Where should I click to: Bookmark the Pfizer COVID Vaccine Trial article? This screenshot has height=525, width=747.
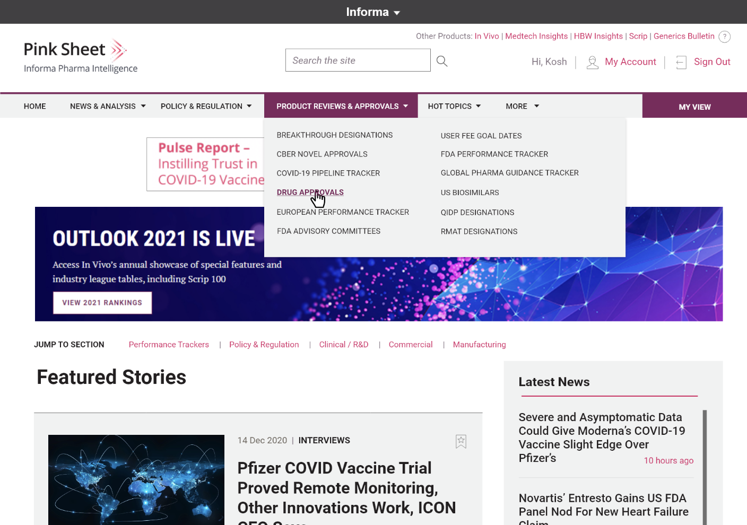(461, 441)
